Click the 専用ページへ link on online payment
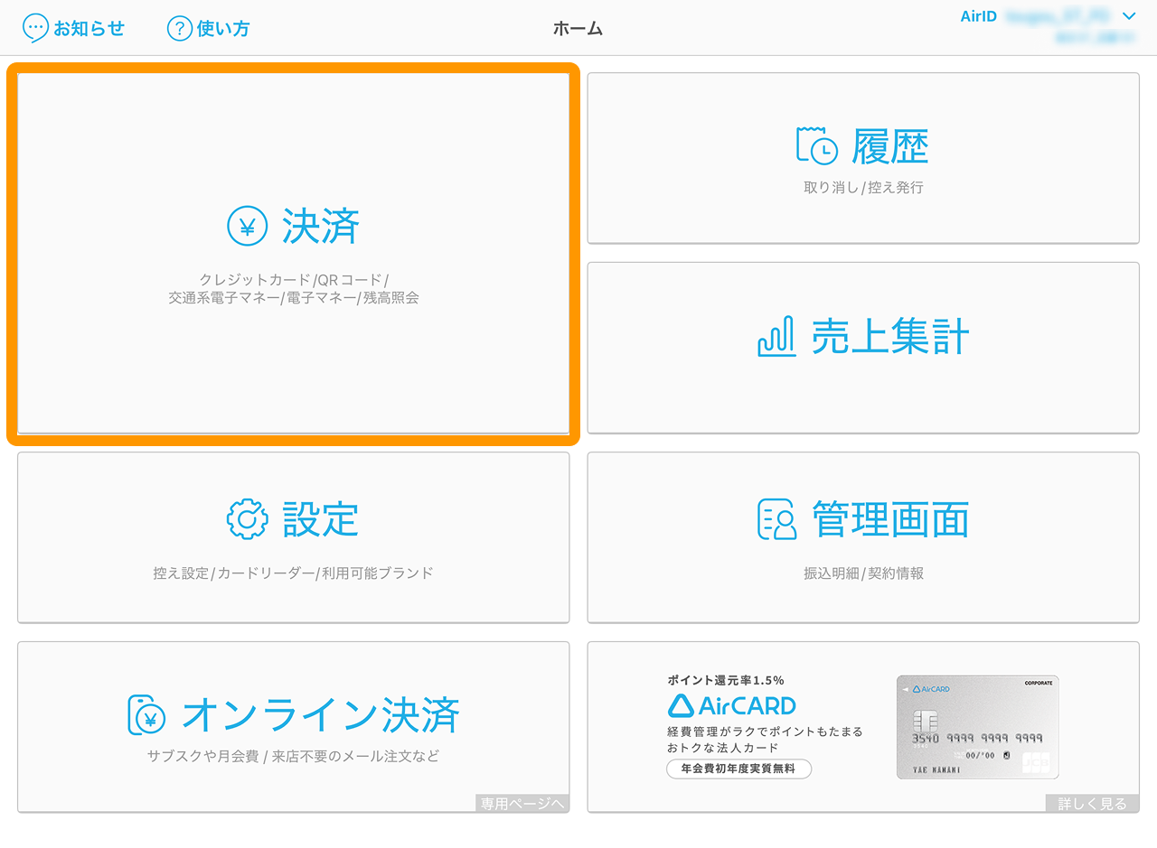Screen dimensions: 1157x848 522,804
